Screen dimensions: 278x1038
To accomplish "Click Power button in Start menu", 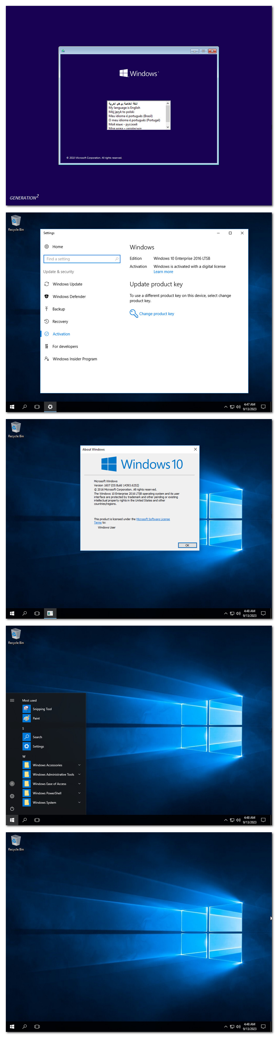I will click(12, 809).
